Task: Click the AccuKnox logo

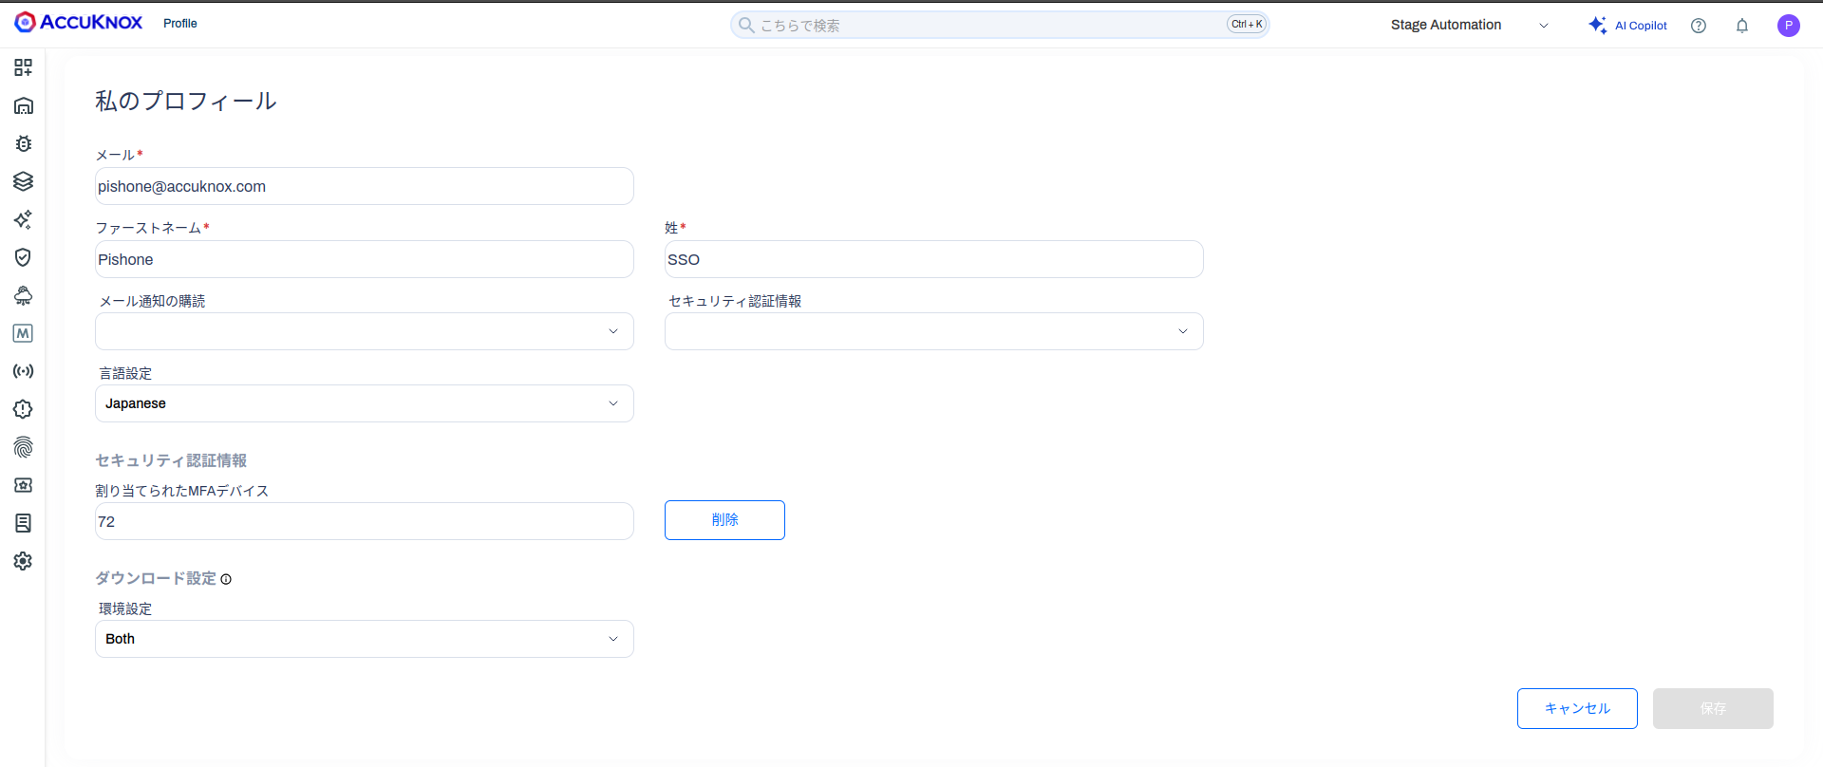Action: 79,23
